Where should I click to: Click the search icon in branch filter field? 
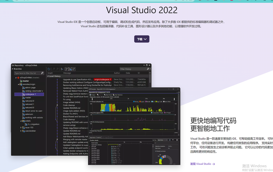42,73
